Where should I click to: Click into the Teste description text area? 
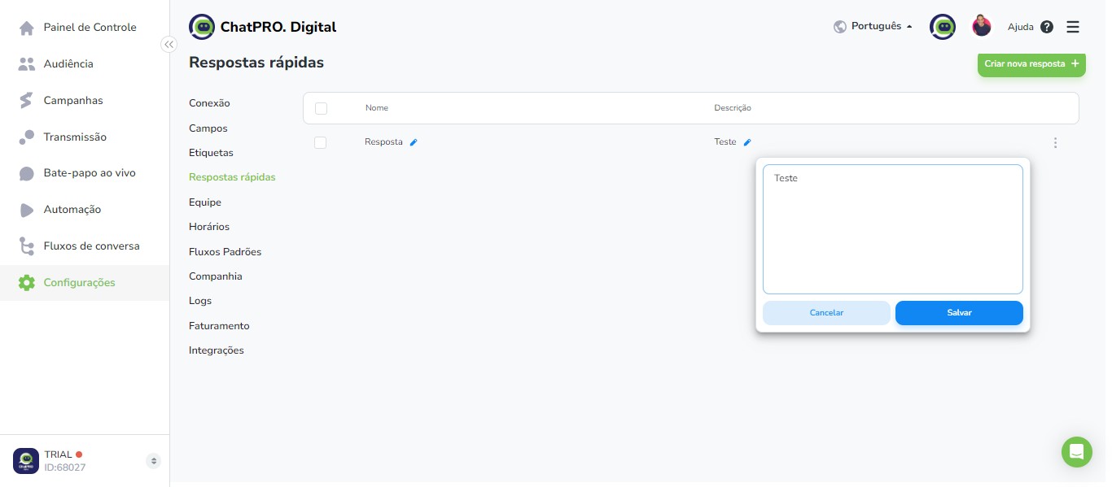[892, 229]
